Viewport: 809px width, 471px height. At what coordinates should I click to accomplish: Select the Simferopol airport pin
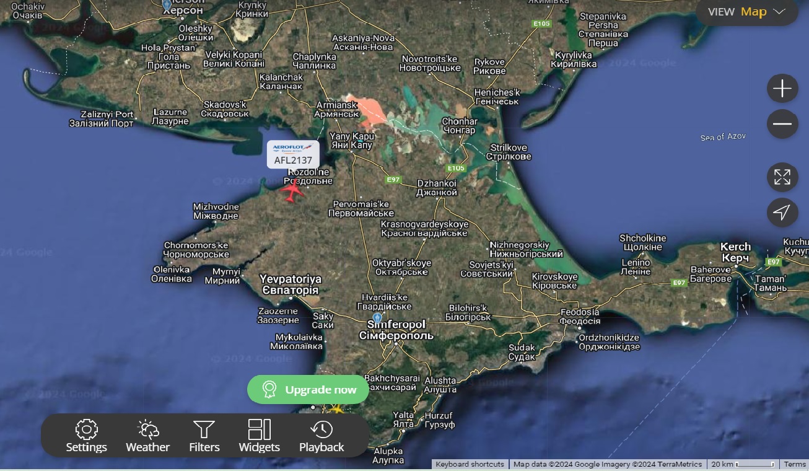point(377,318)
